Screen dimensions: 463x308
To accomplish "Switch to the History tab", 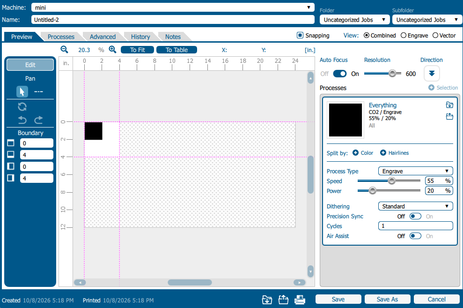I will (x=140, y=37).
